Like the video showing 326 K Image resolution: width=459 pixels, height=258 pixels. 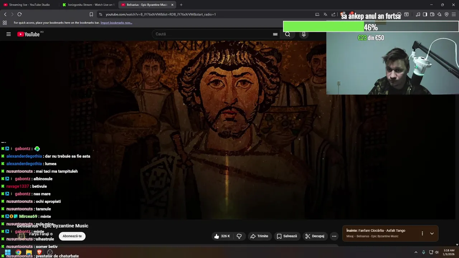(x=222, y=236)
